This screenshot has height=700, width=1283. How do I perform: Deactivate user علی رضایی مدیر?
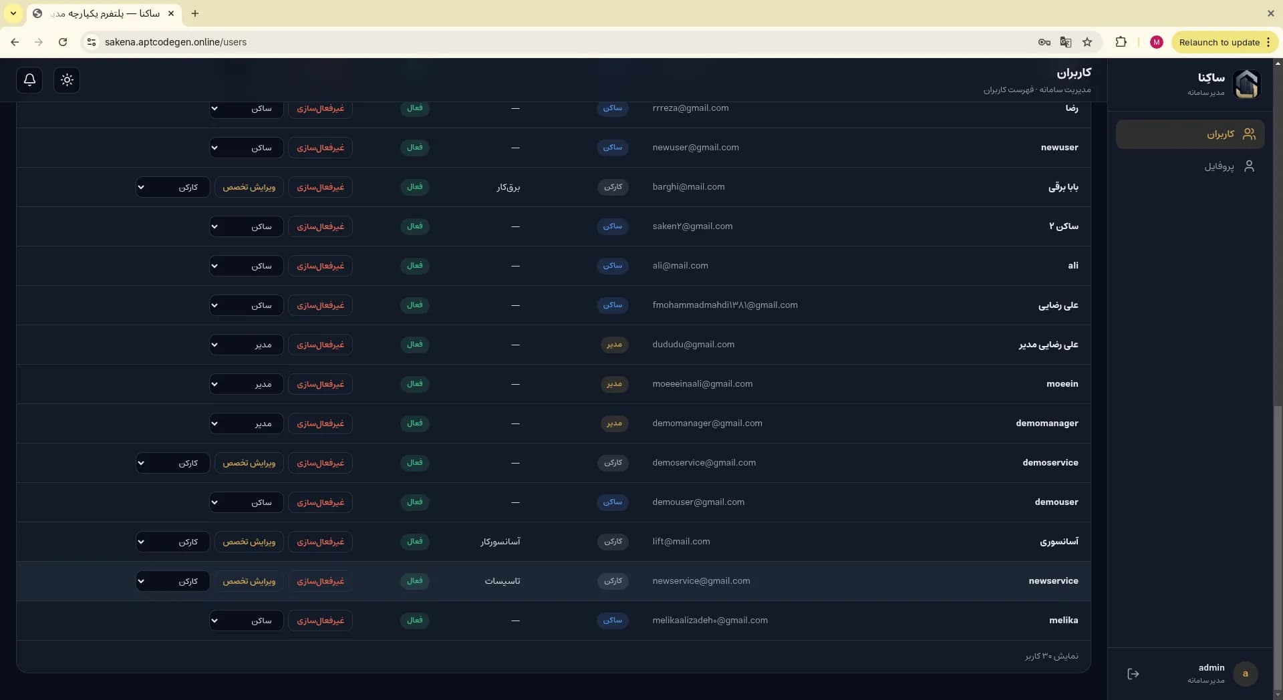(320, 345)
